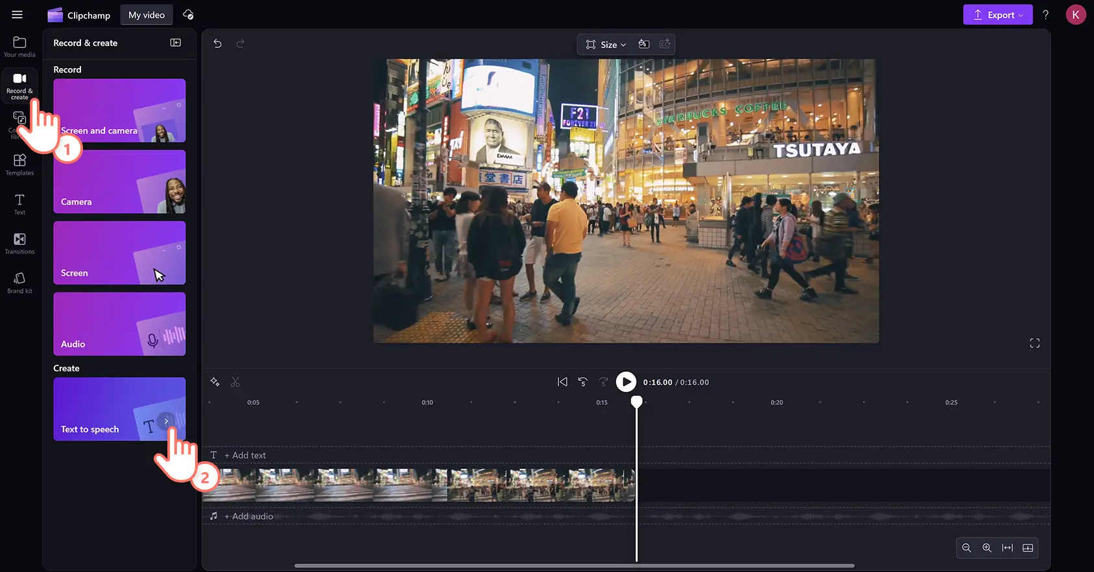This screenshot has height=572, width=1094.
Task: Open the K user profile avatar
Action: click(1076, 15)
